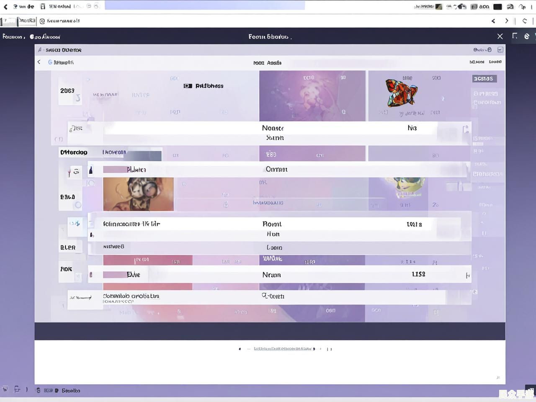Click the signature icon in the bottom row
This screenshot has height=402, width=536.
click(x=81, y=298)
